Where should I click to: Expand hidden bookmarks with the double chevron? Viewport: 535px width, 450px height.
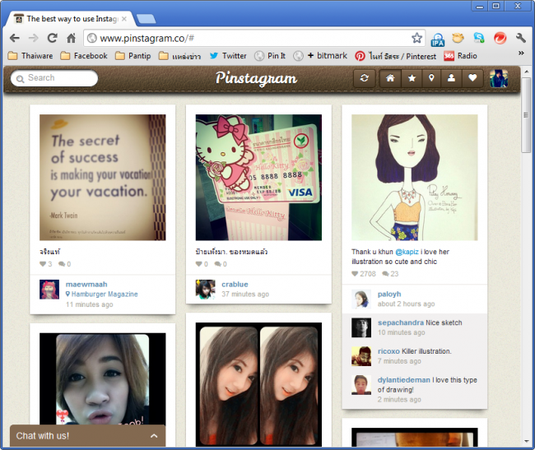[521, 53]
